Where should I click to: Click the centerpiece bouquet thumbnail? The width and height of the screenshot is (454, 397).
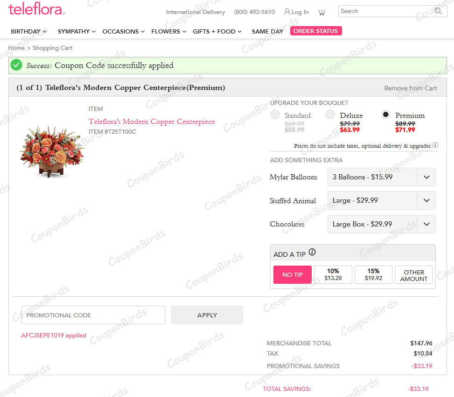click(52, 151)
